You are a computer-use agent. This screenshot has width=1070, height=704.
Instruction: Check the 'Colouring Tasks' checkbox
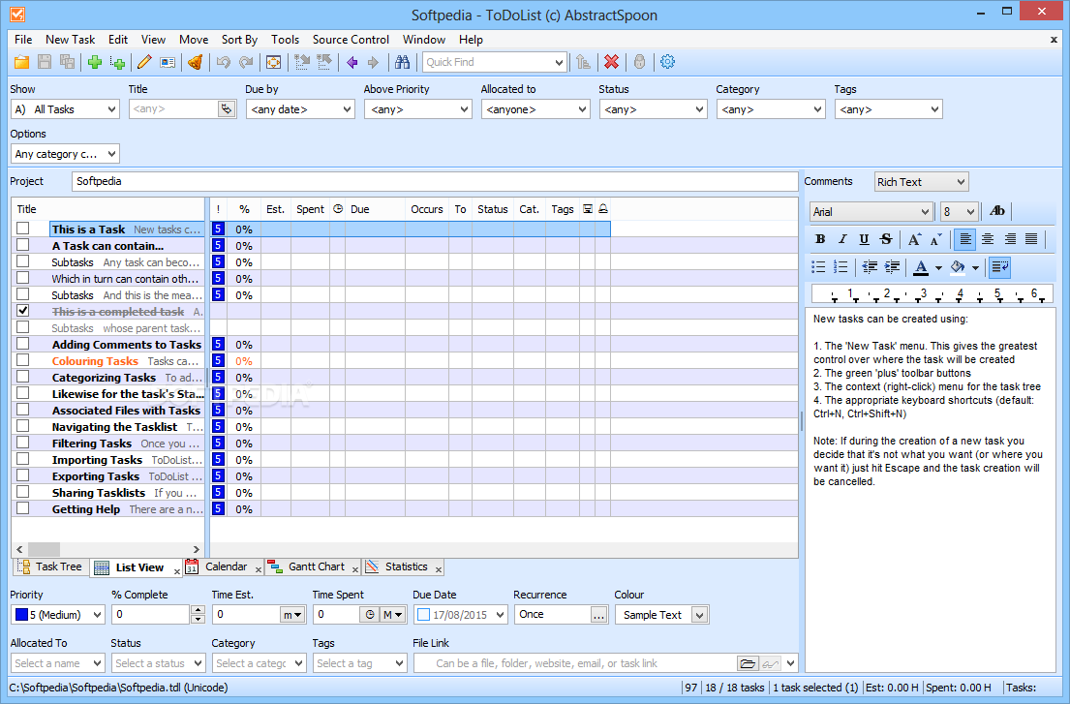click(x=23, y=360)
